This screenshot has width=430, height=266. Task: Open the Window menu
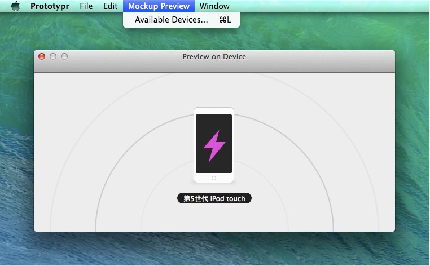tap(214, 6)
